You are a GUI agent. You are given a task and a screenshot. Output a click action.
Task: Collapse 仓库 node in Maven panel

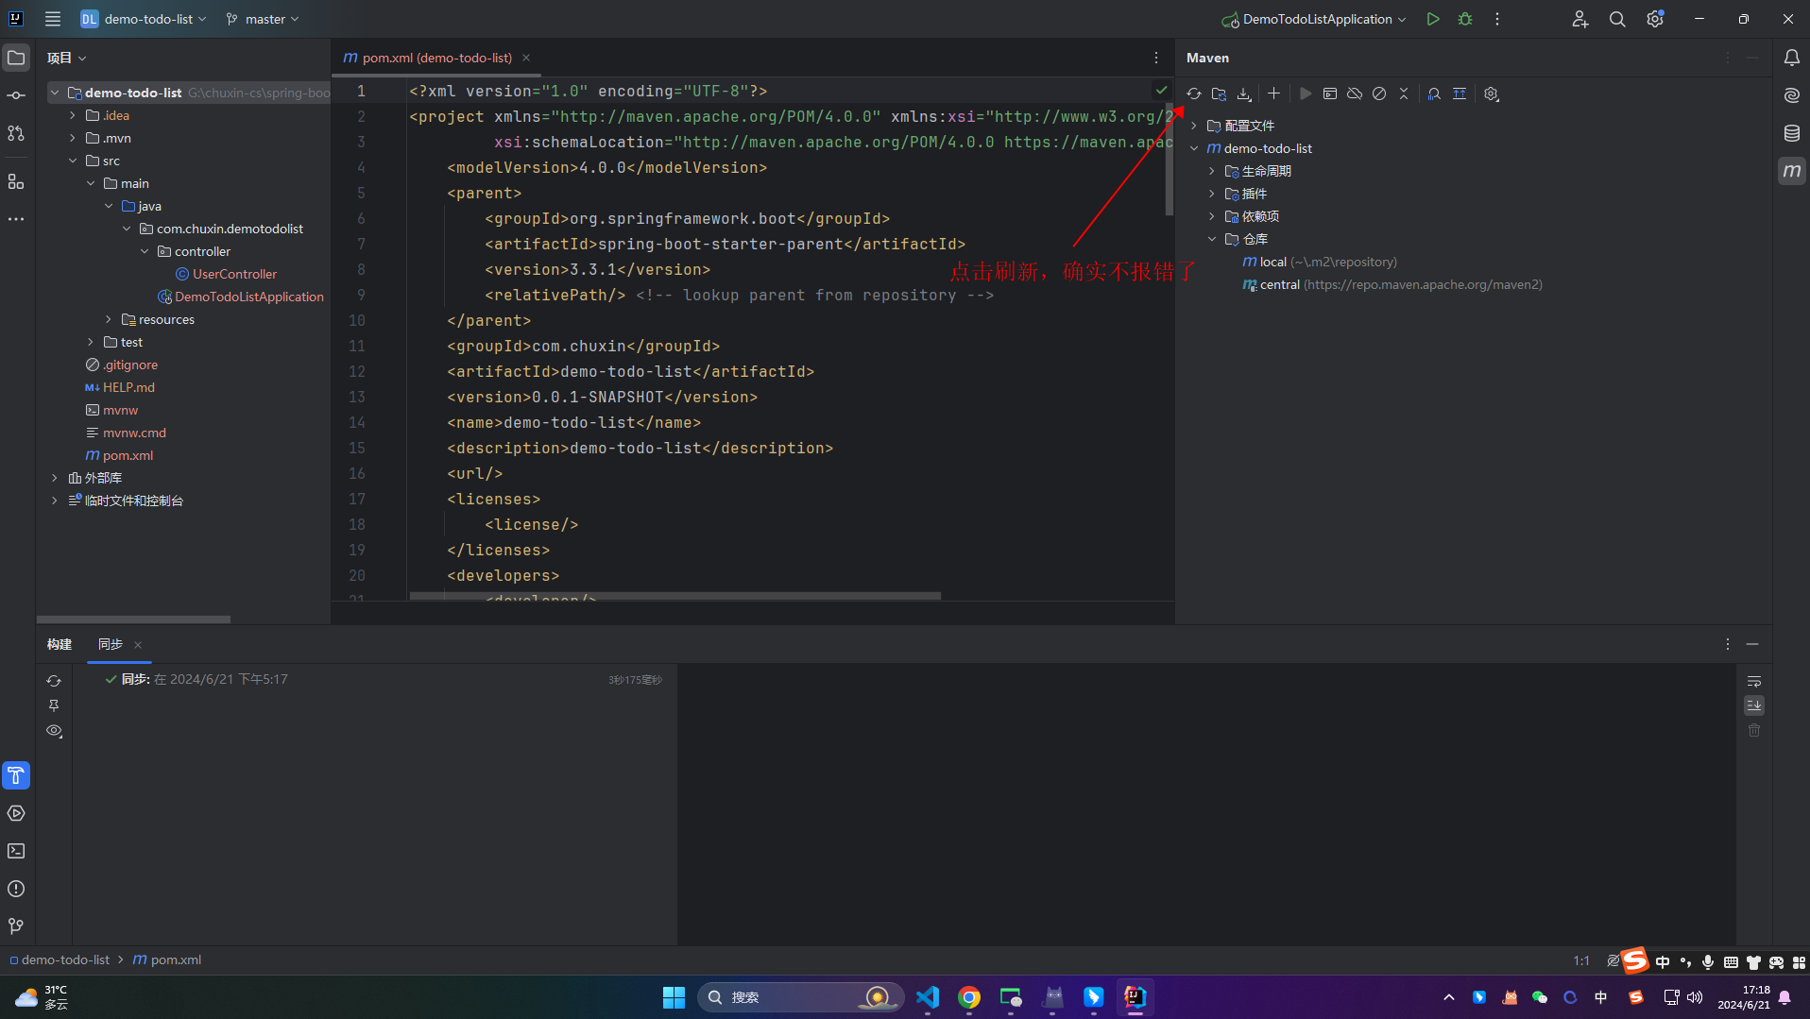pos(1212,239)
